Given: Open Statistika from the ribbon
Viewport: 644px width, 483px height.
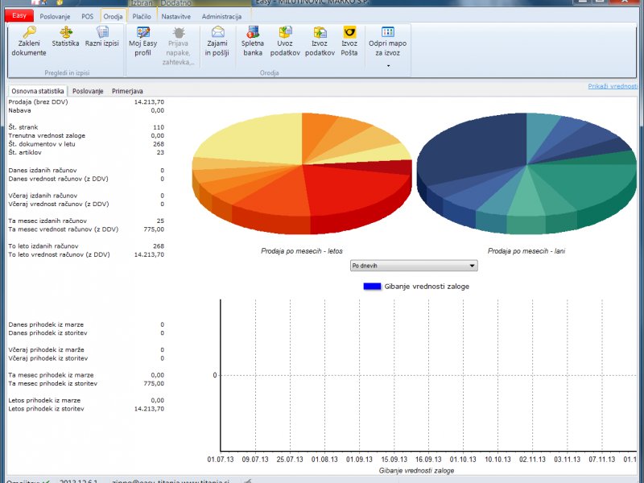Looking at the screenshot, I should pos(65,33).
